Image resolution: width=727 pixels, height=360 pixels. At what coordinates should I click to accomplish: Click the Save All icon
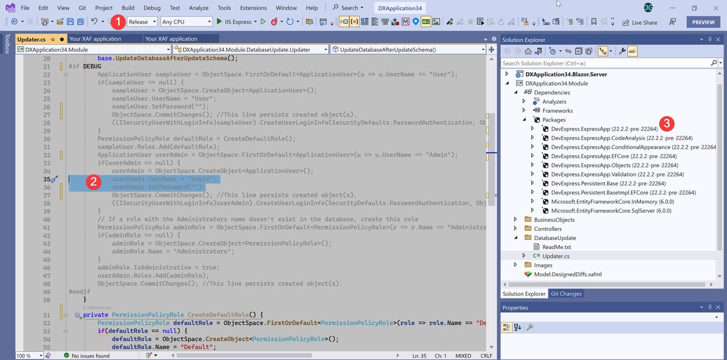click(x=81, y=22)
